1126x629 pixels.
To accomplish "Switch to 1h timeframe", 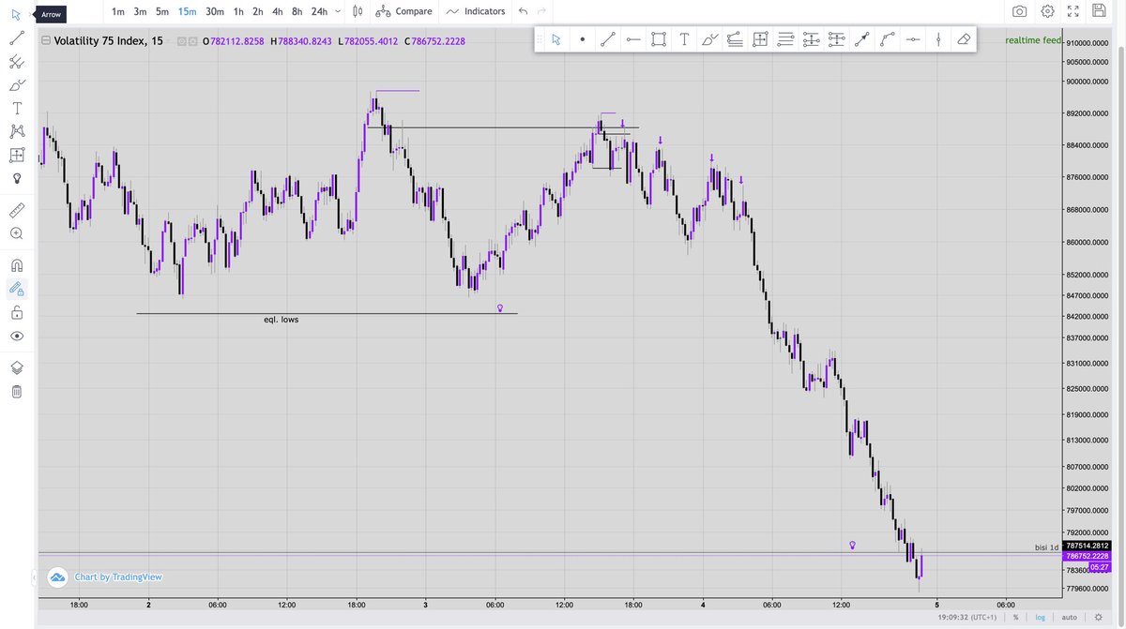I will click(238, 11).
